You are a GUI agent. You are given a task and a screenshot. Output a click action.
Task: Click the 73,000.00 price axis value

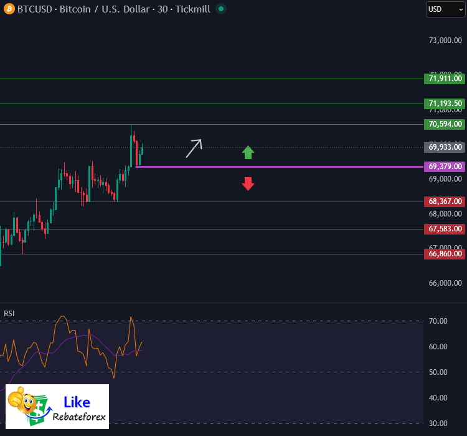445,41
